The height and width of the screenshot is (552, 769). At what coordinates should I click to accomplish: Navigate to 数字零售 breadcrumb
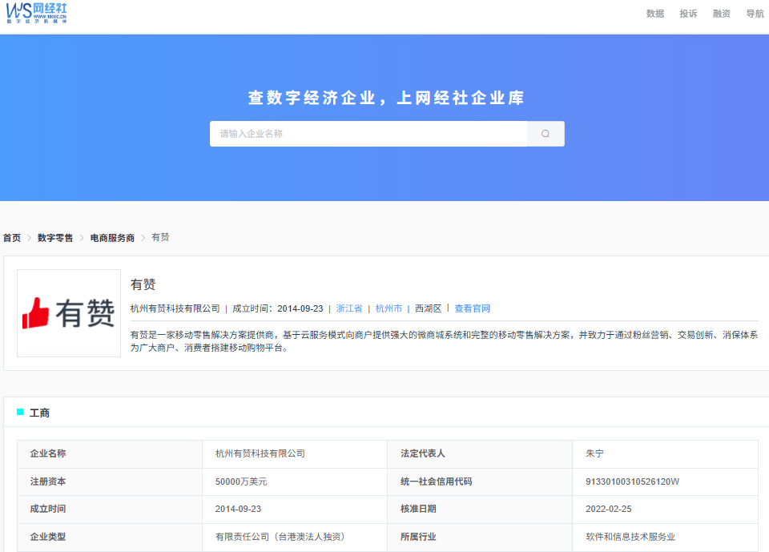click(x=55, y=238)
